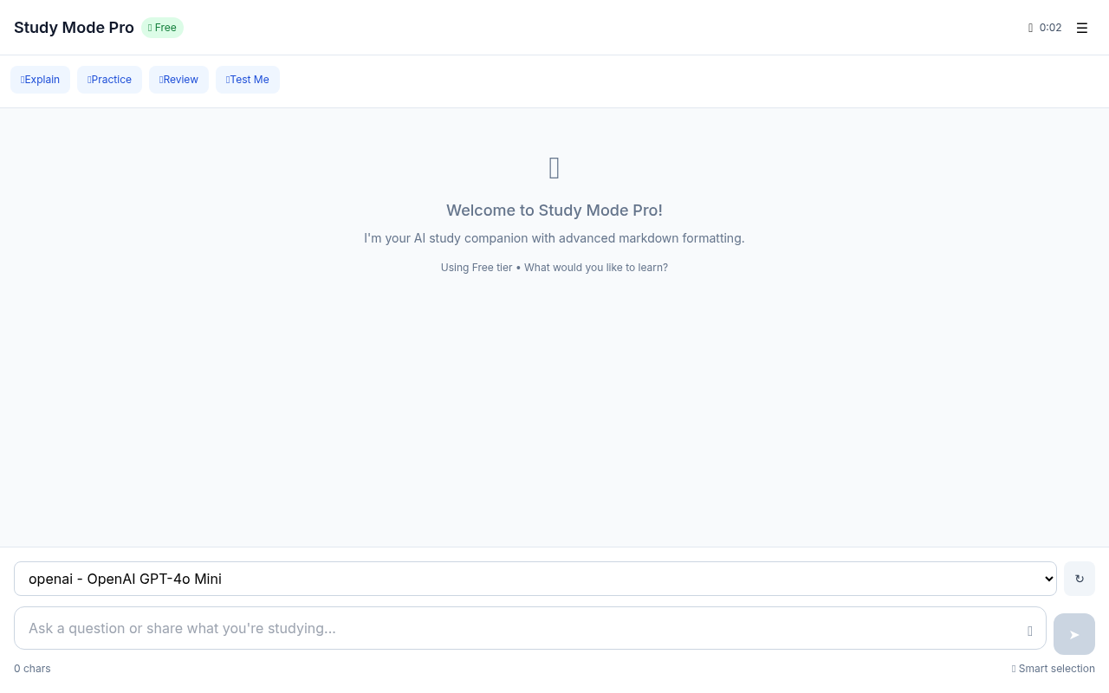Click the Smart selection sparkle icon
This screenshot has width=1109, height=693.
tap(1014, 668)
